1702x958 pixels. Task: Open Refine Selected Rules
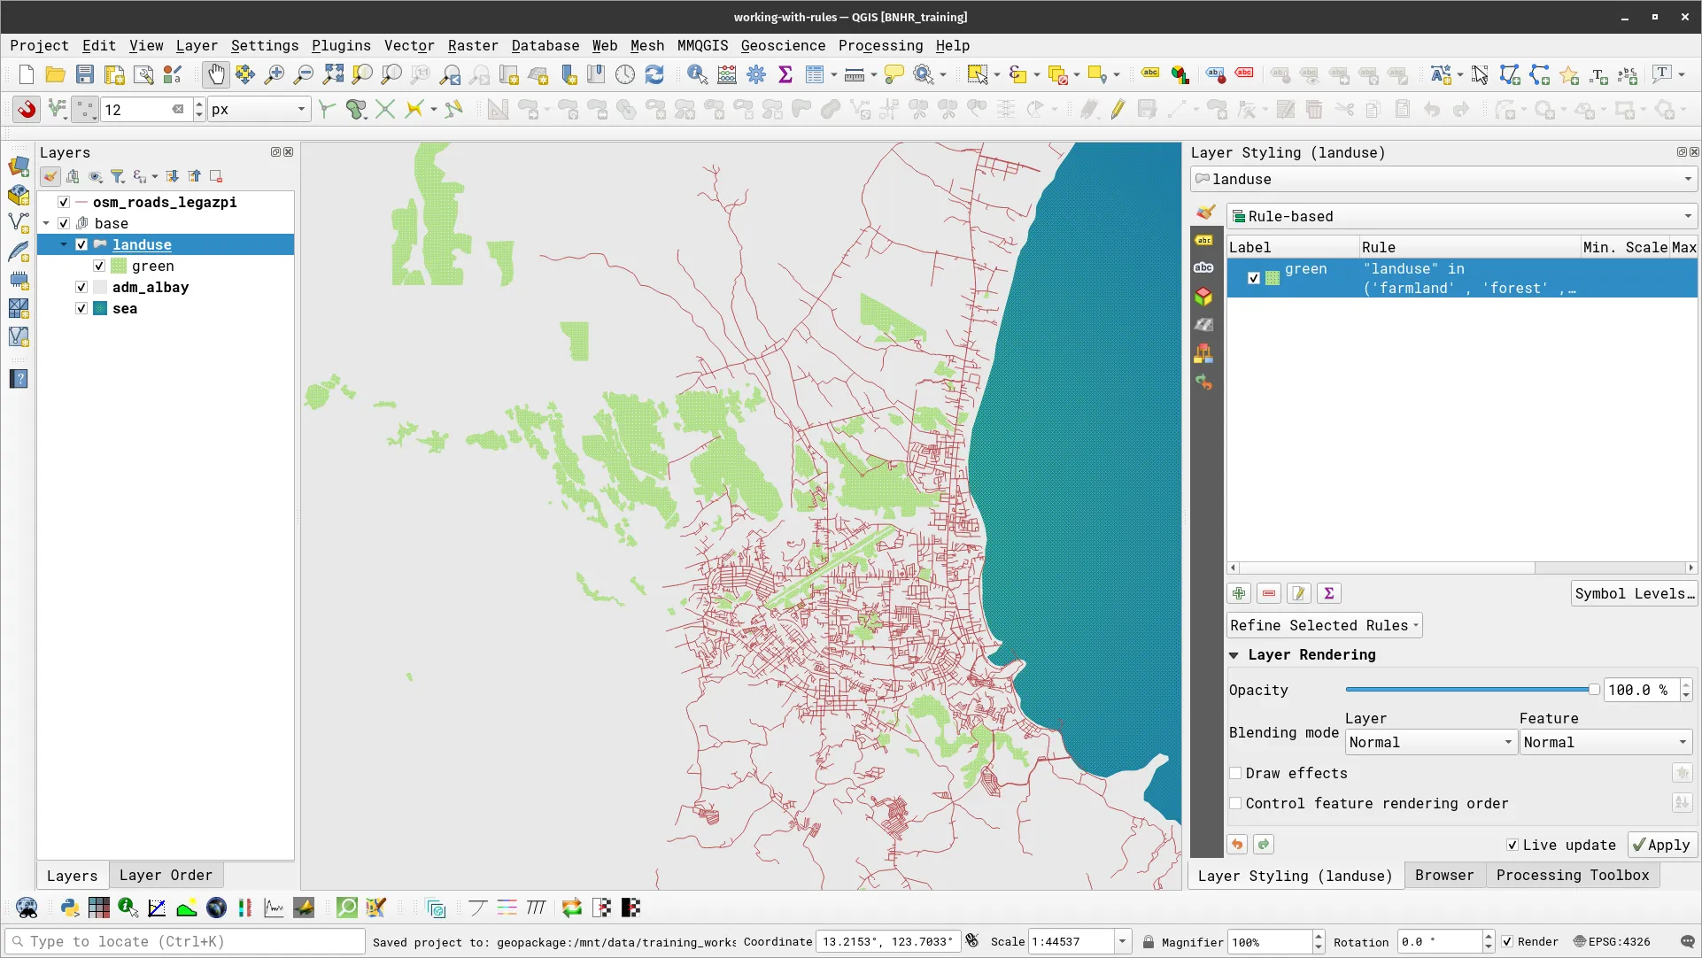(1322, 625)
